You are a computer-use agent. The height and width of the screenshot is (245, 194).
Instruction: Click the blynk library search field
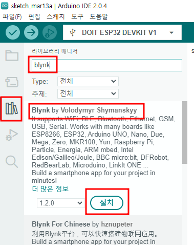coord(107,65)
